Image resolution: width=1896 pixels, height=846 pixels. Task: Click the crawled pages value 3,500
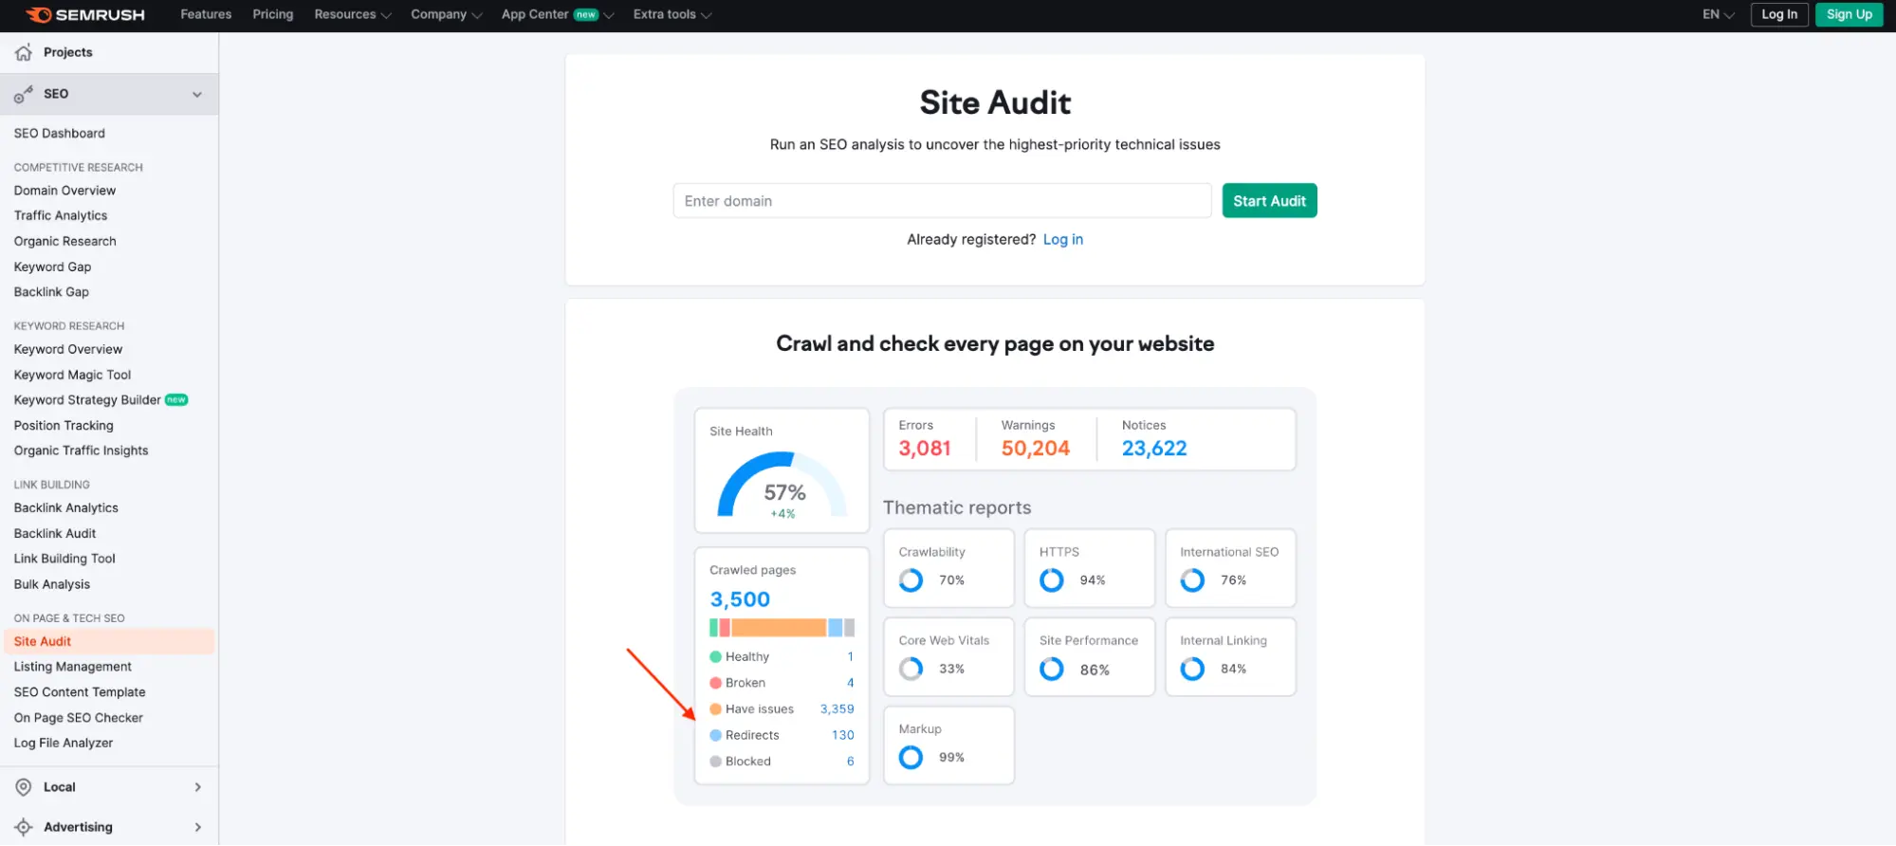(x=740, y=599)
